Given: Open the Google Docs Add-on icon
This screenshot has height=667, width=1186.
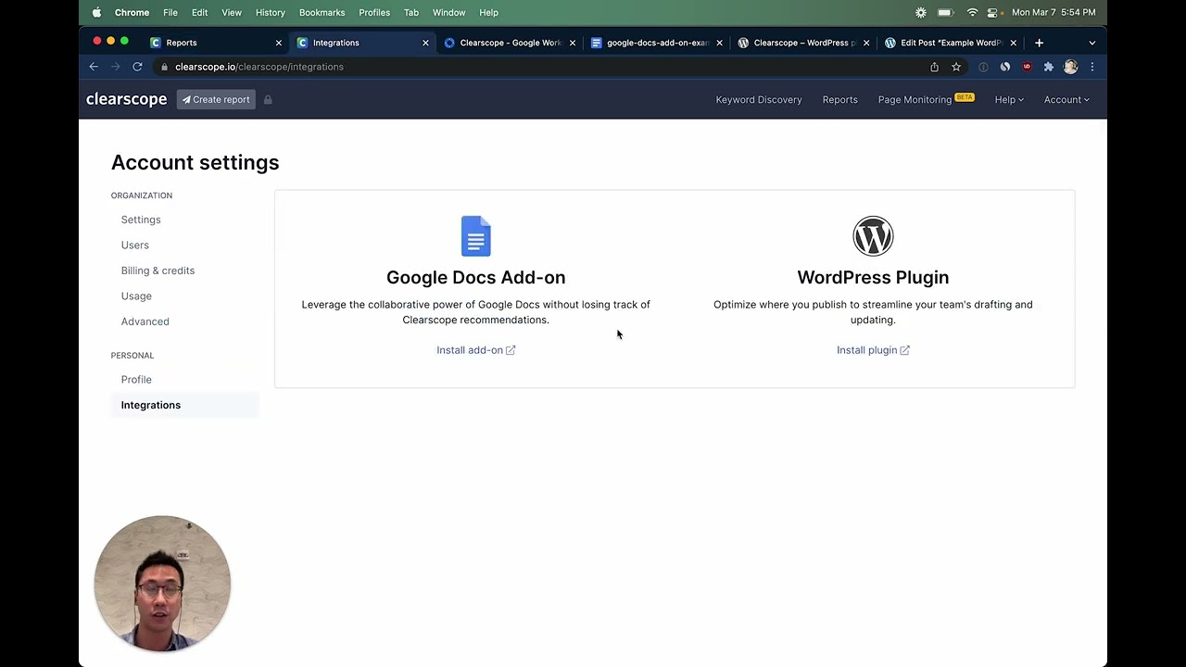Looking at the screenshot, I should point(475,235).
